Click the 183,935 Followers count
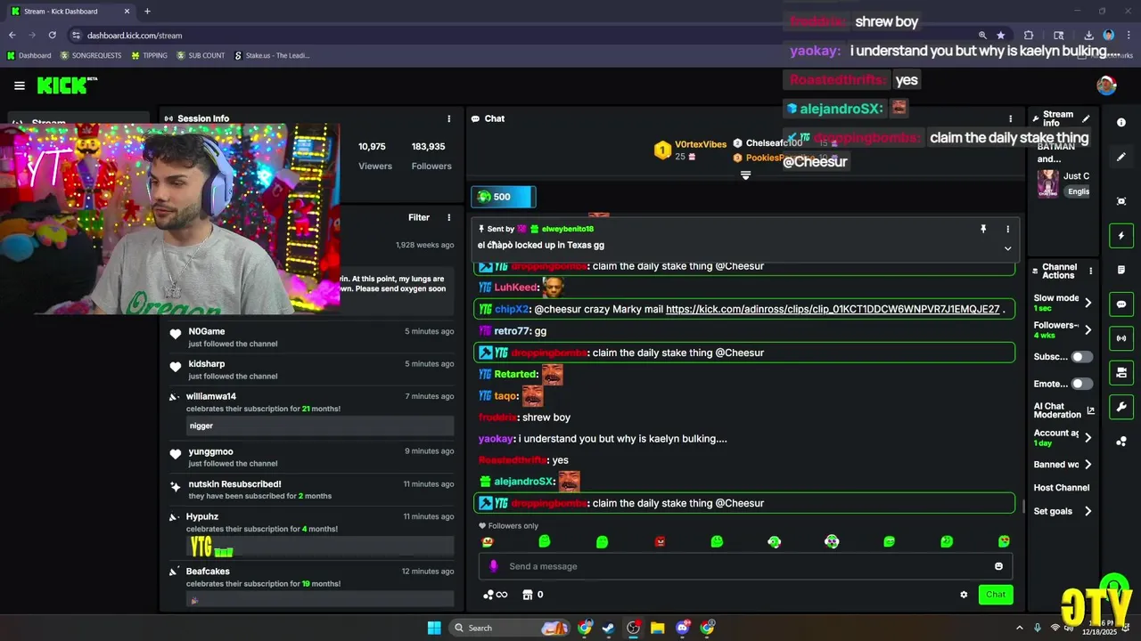The image size is (1141, 641). (x=429, y=147)
